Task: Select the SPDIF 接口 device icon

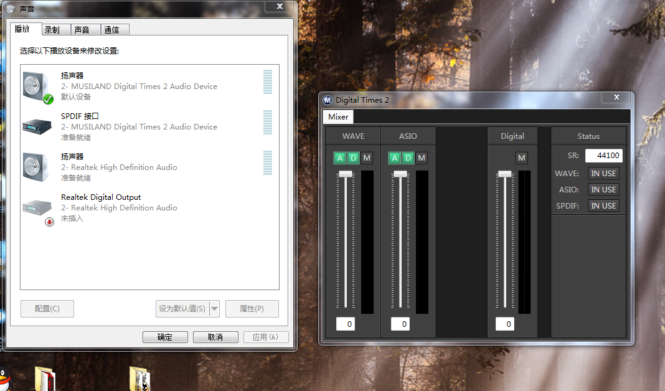Action: click(37, 126)
